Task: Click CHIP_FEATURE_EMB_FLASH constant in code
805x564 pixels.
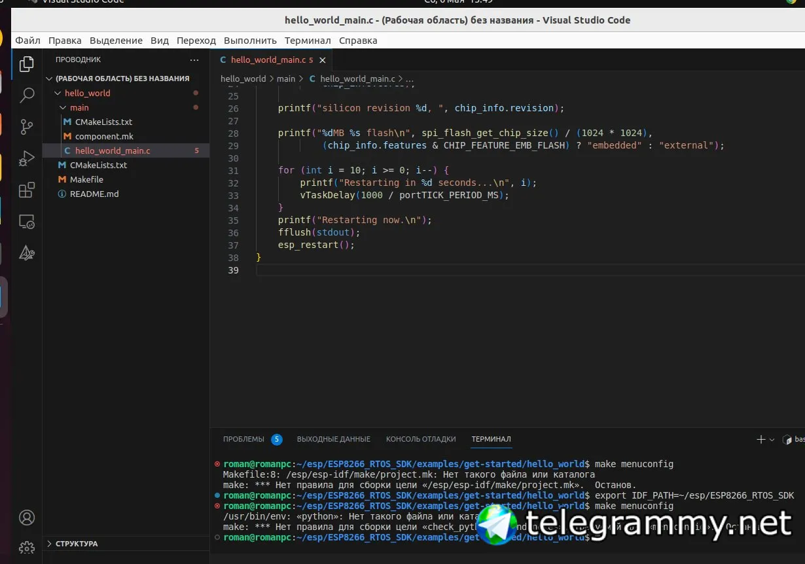Action: click(504, 145)
